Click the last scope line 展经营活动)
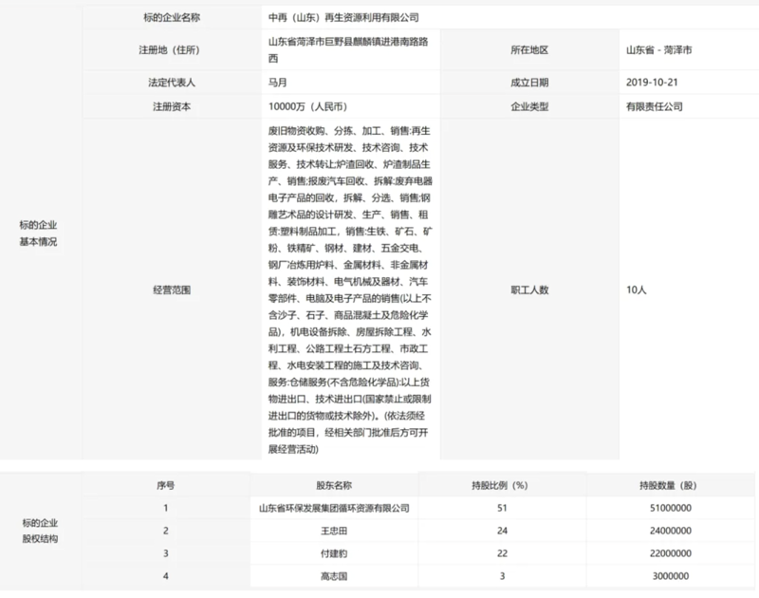The width and height of the screenshot is (759, 598). (x=293, y=449)
